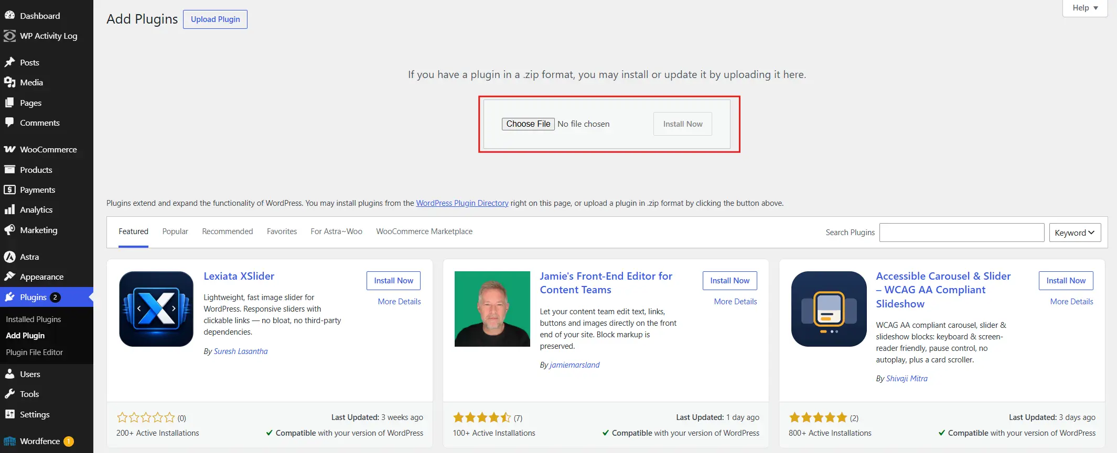
Task: Open author Suresh Lasantha's profile link
Action: pyautogui.click(x=241, y=351)
